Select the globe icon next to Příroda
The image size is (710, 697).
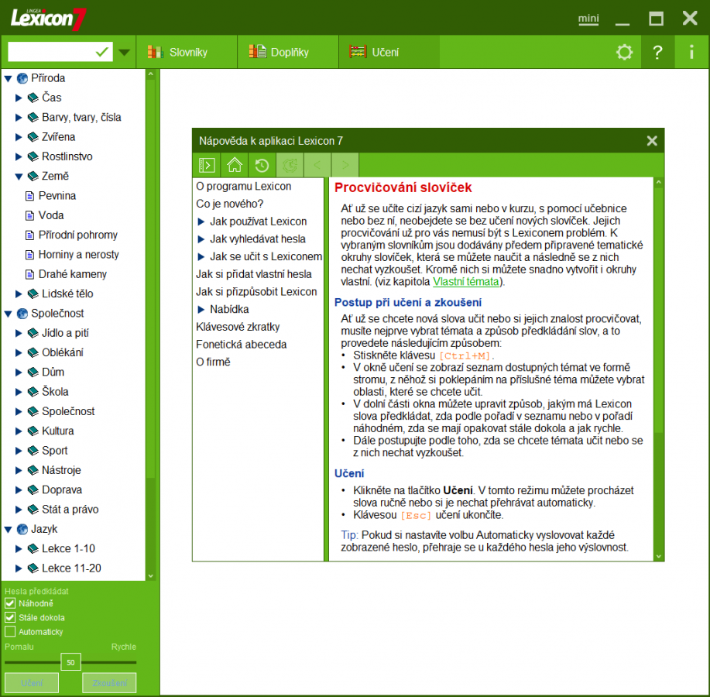coord(22,77)
